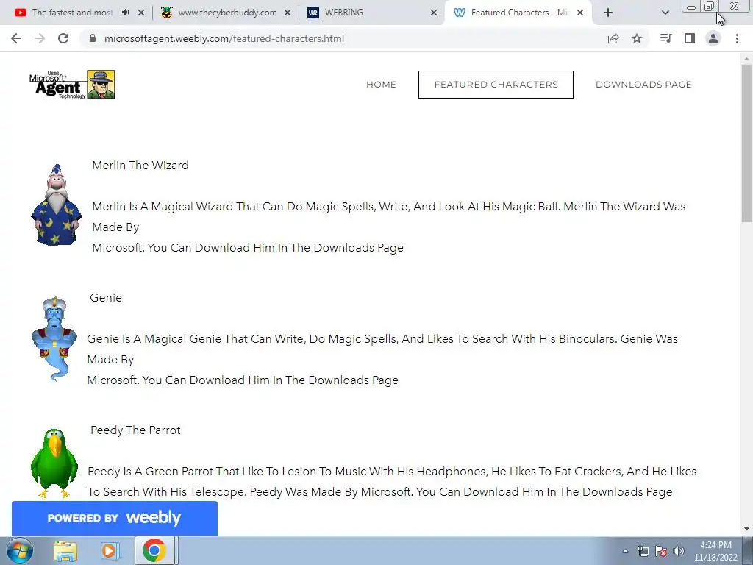Click the forward navigation arrow

pyautogui.click(x=40, y=38)
